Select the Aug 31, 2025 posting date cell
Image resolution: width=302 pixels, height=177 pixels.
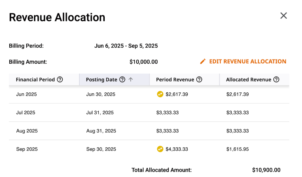click(x=101, y=131)
